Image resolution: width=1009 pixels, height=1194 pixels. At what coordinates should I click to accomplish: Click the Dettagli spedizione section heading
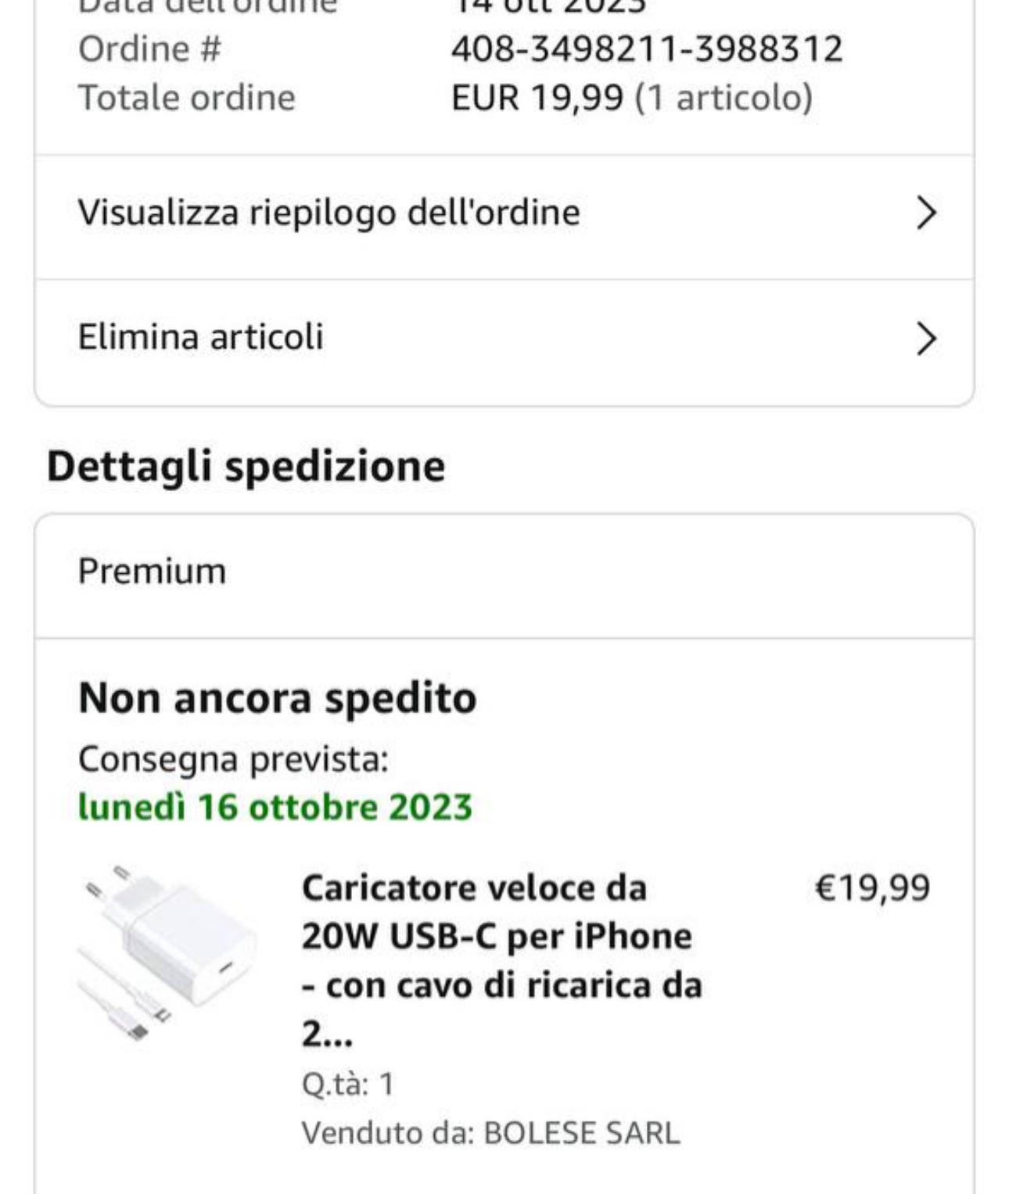[246, 467]
